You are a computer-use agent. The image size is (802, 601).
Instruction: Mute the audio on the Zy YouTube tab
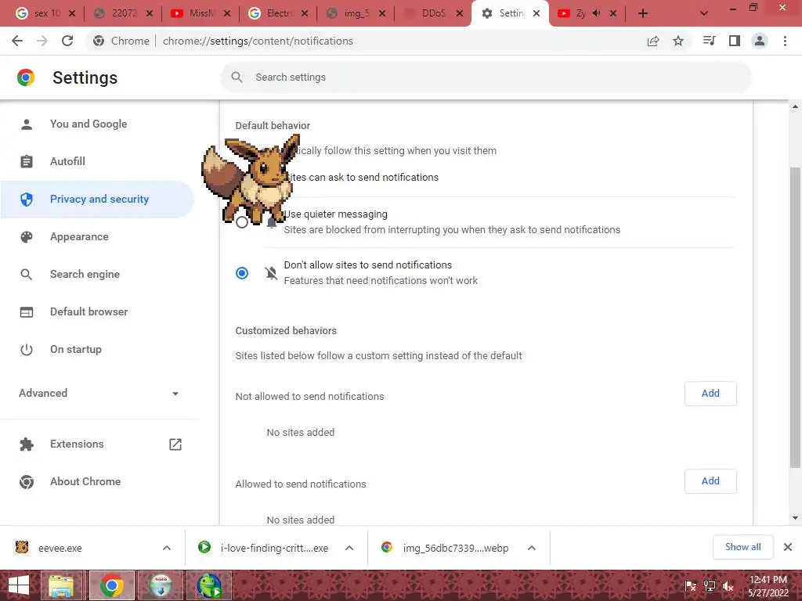click(596, 13)
